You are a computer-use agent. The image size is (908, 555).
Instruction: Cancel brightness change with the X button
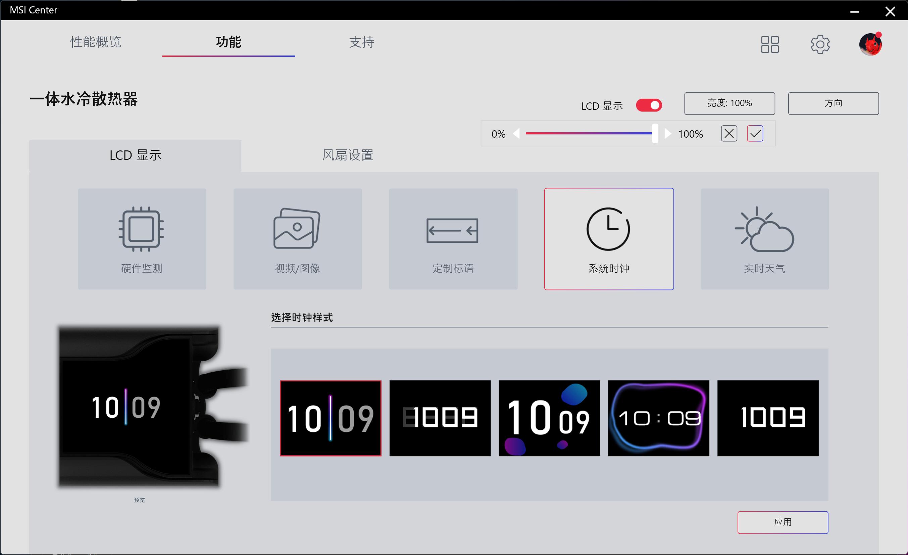tap(729, 134)
